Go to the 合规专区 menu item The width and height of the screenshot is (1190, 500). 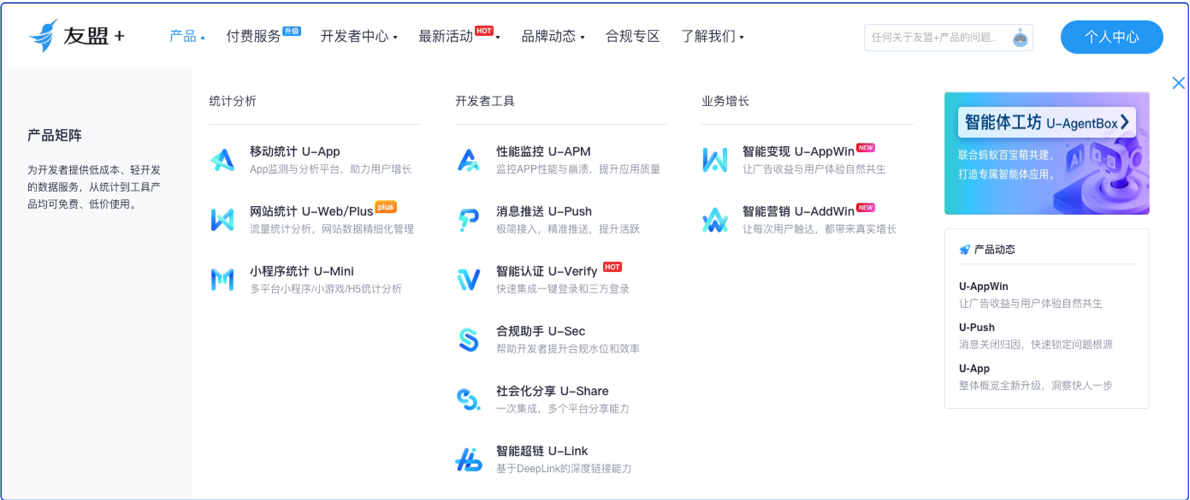(x=632, y=36)
